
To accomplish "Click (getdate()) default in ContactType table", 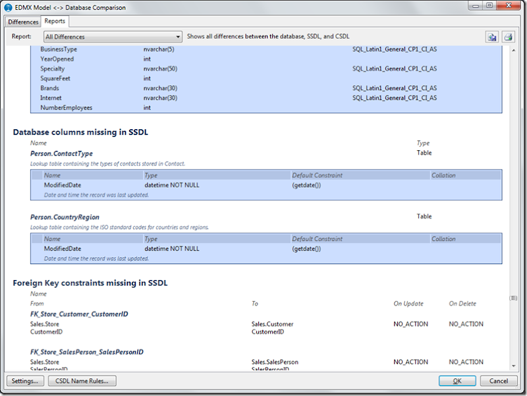I will click(306, 185).
